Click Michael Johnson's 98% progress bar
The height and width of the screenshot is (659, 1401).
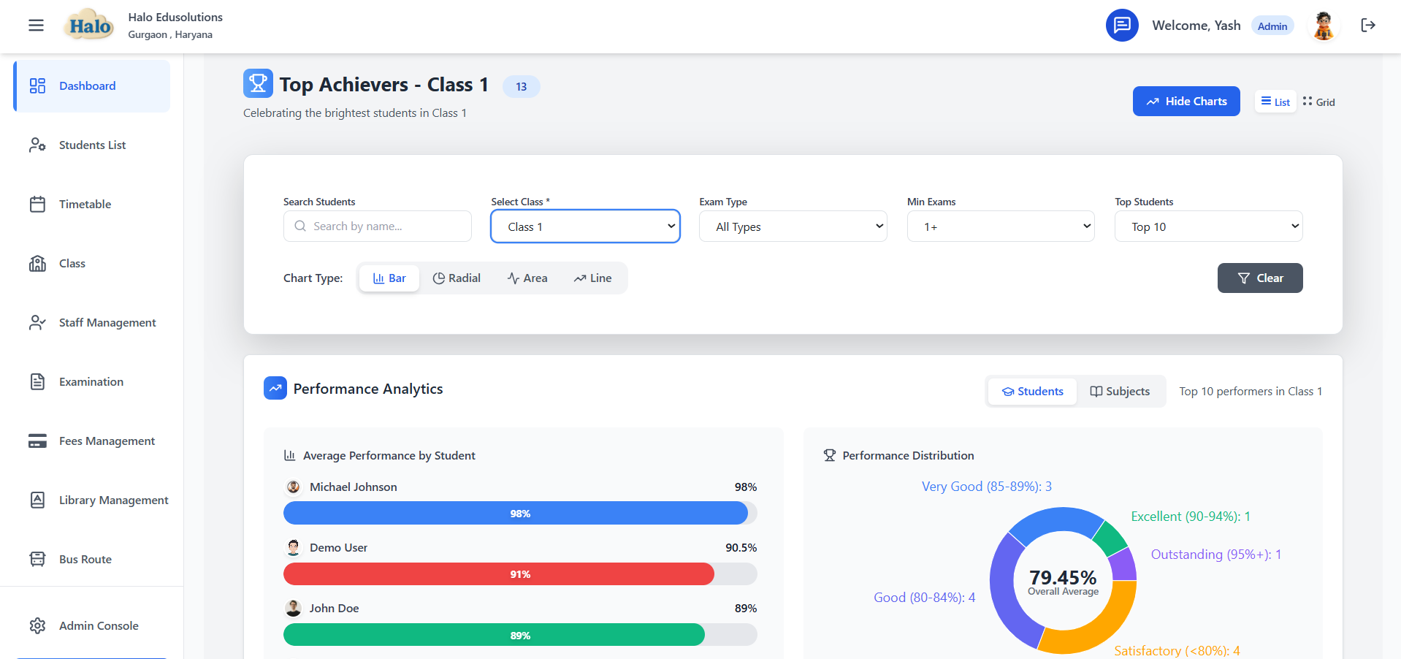(x=519, y=513)
